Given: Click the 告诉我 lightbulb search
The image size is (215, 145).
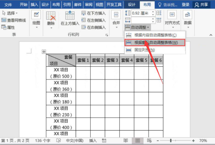Looking at the screenshot, I should [168, 5].
